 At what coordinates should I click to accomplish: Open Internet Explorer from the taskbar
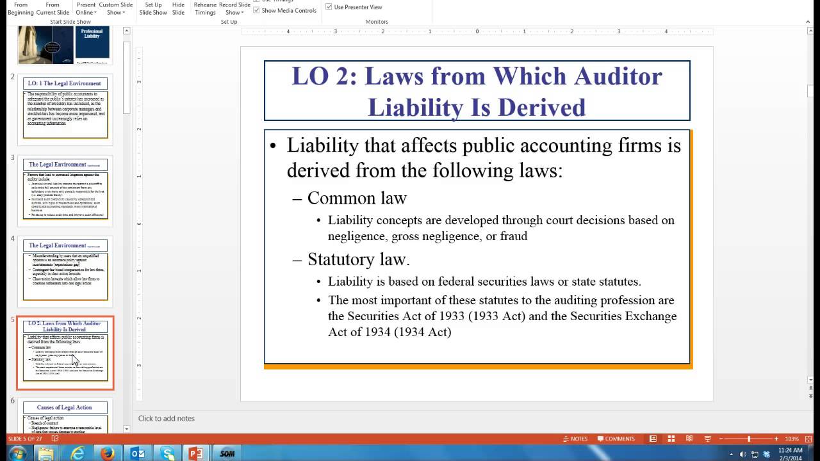pos(78,453)
